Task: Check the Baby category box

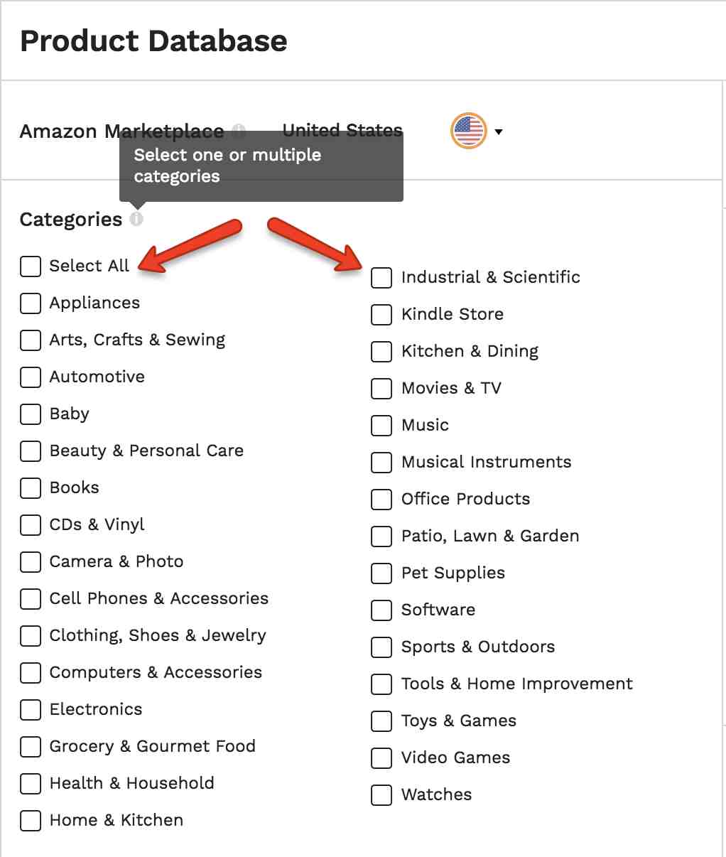Action: [x=31, y=414]
